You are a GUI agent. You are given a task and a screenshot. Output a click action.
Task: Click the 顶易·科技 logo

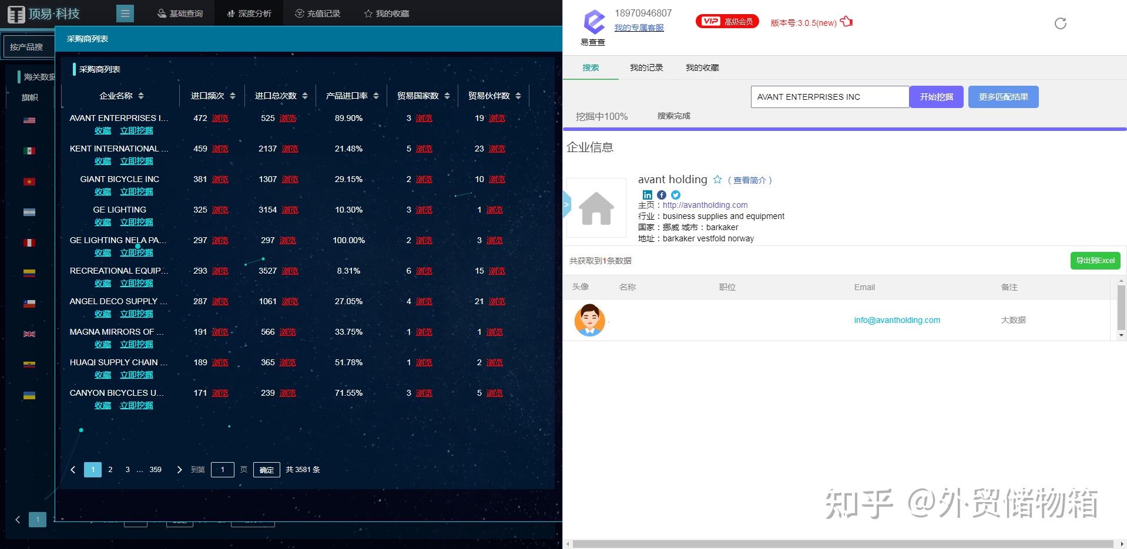point(44,14)
